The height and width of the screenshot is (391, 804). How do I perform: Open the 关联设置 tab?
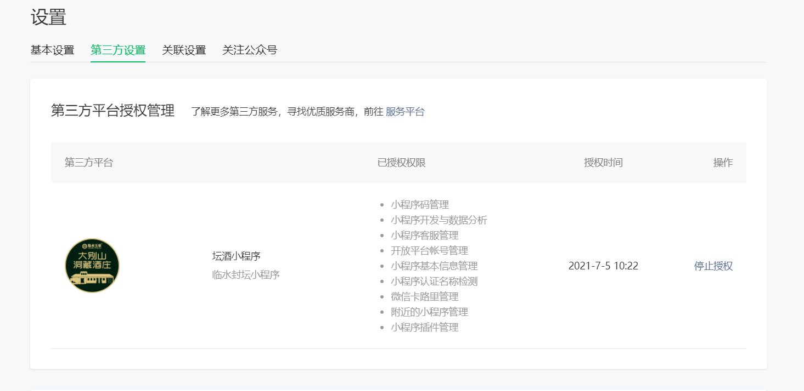184,50
